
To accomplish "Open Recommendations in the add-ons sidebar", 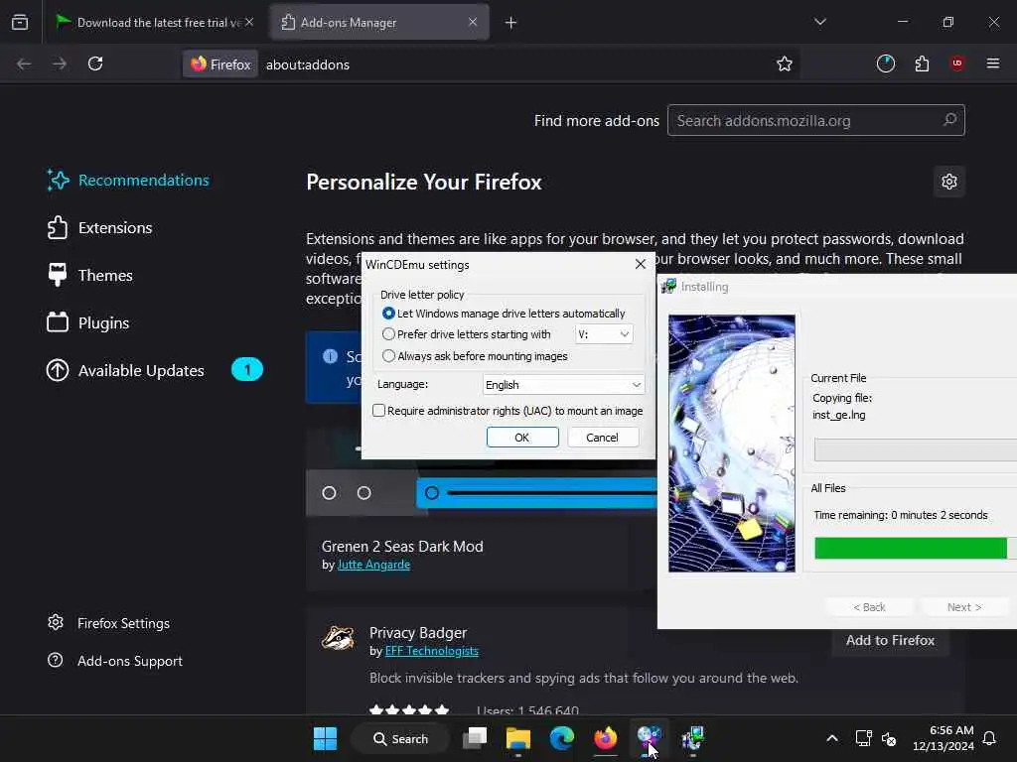I will (128, 181).
